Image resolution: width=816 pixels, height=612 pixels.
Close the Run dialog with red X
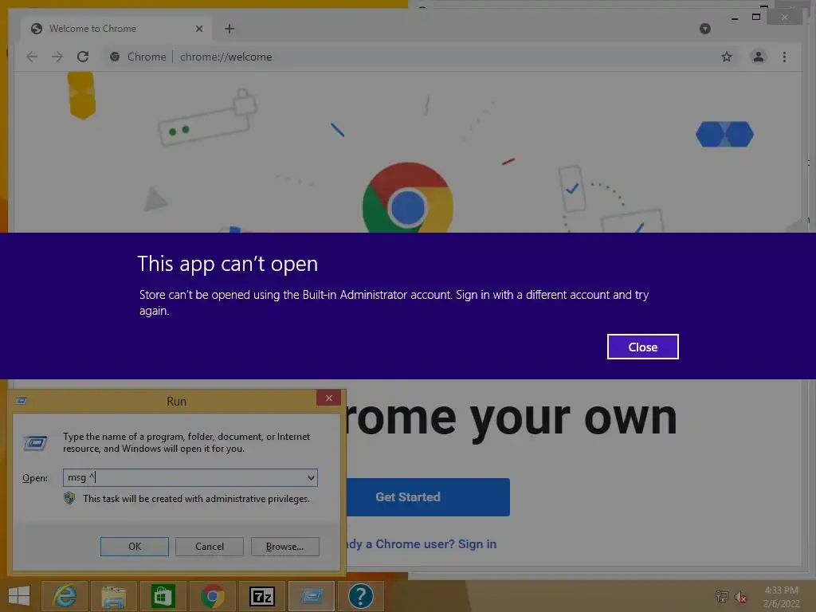(328, 398)
